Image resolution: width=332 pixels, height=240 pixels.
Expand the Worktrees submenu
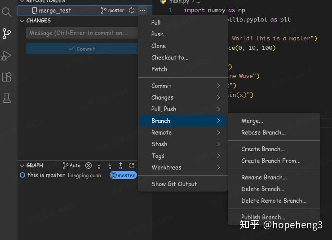point(183,167)
